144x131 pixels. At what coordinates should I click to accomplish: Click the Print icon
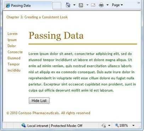101,5
